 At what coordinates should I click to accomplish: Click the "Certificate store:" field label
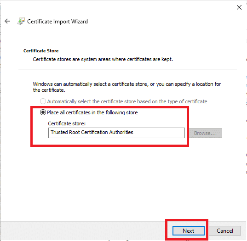[x=67, y=123]
